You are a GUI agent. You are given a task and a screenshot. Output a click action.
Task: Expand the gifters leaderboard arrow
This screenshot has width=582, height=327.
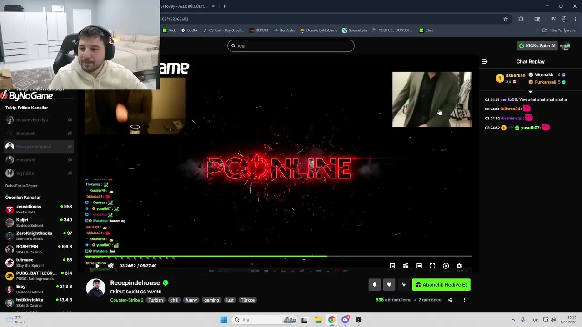click(x=530, y=91)
